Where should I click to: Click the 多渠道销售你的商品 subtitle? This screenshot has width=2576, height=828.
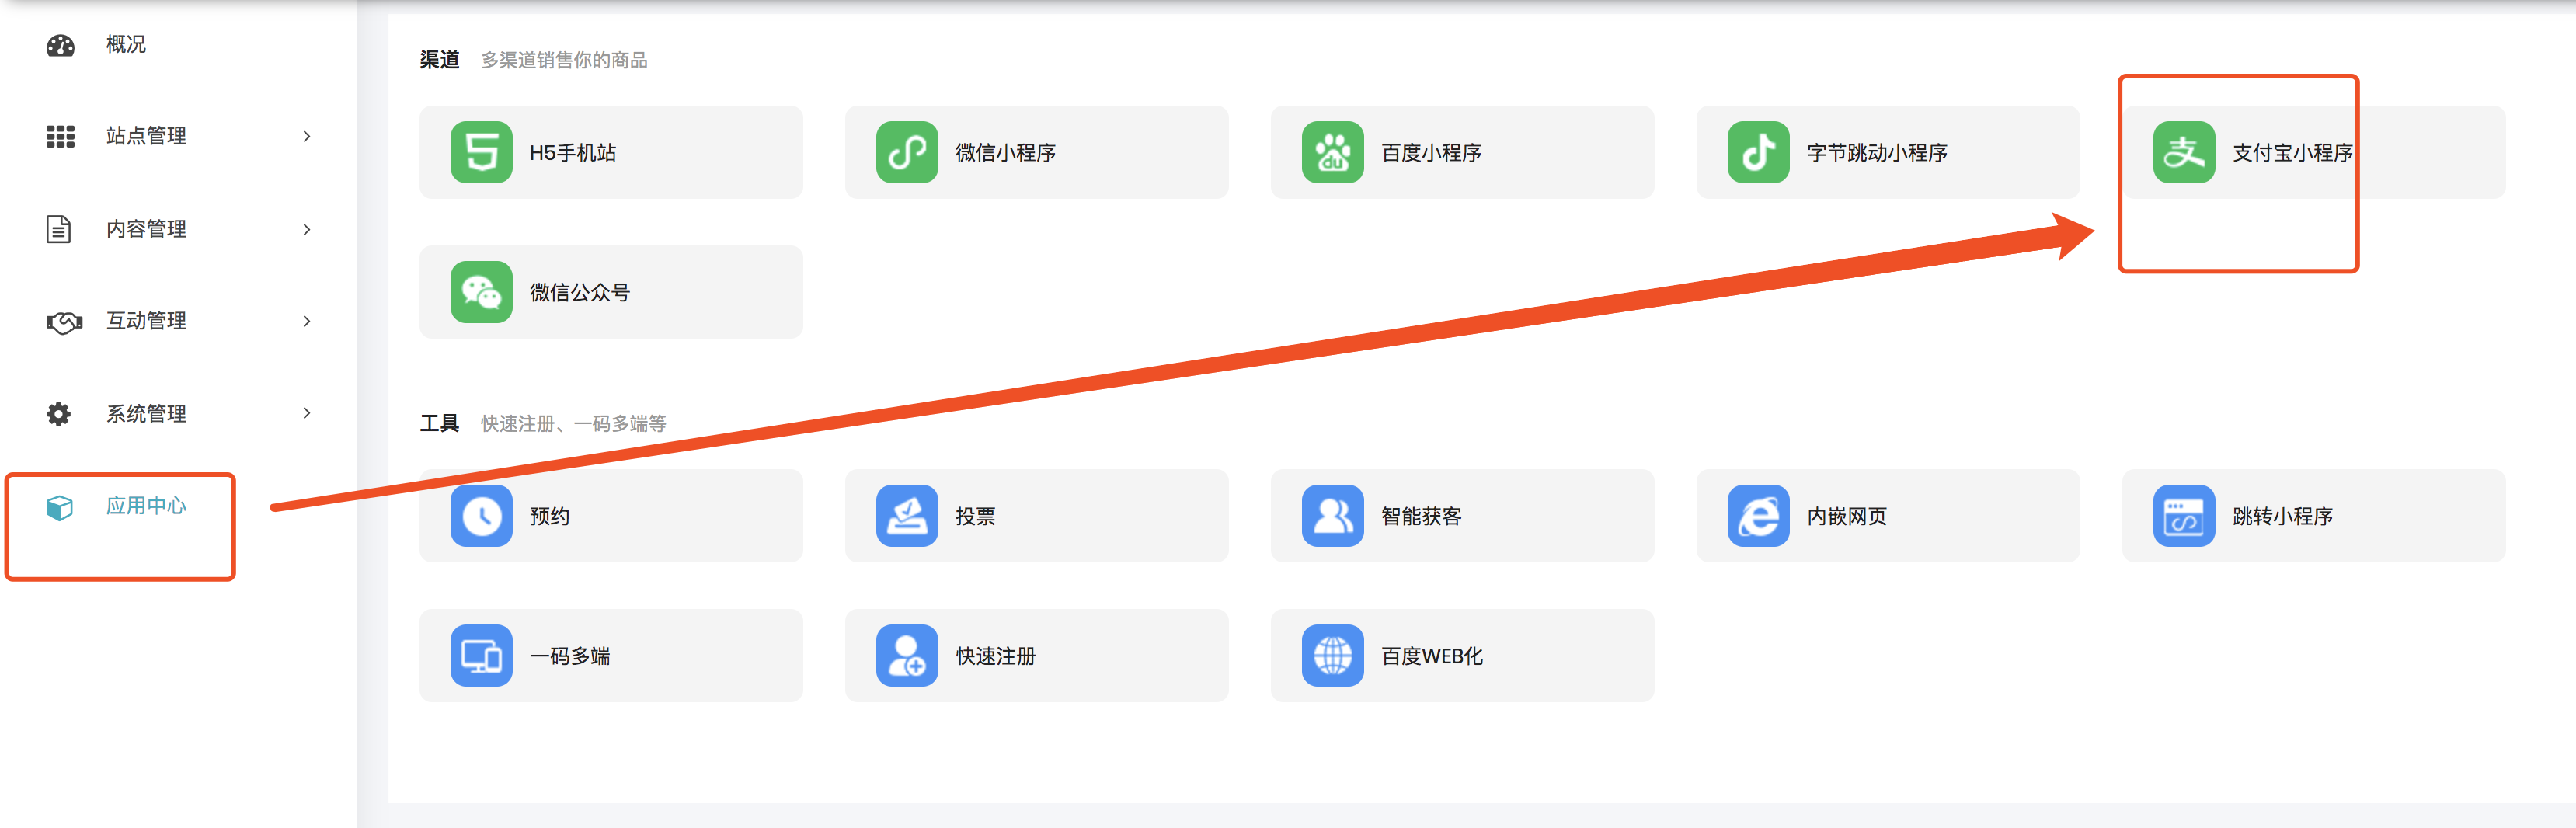tap(564, 61)
